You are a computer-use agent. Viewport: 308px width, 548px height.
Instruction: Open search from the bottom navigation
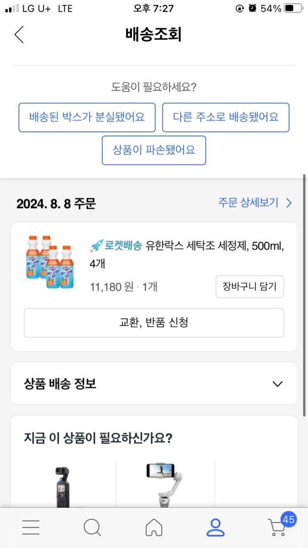[x=92, y=527]
